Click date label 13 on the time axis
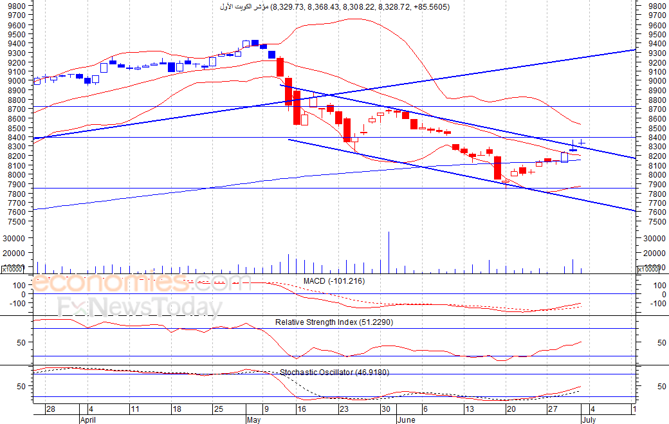 click(x=470, y=409)
